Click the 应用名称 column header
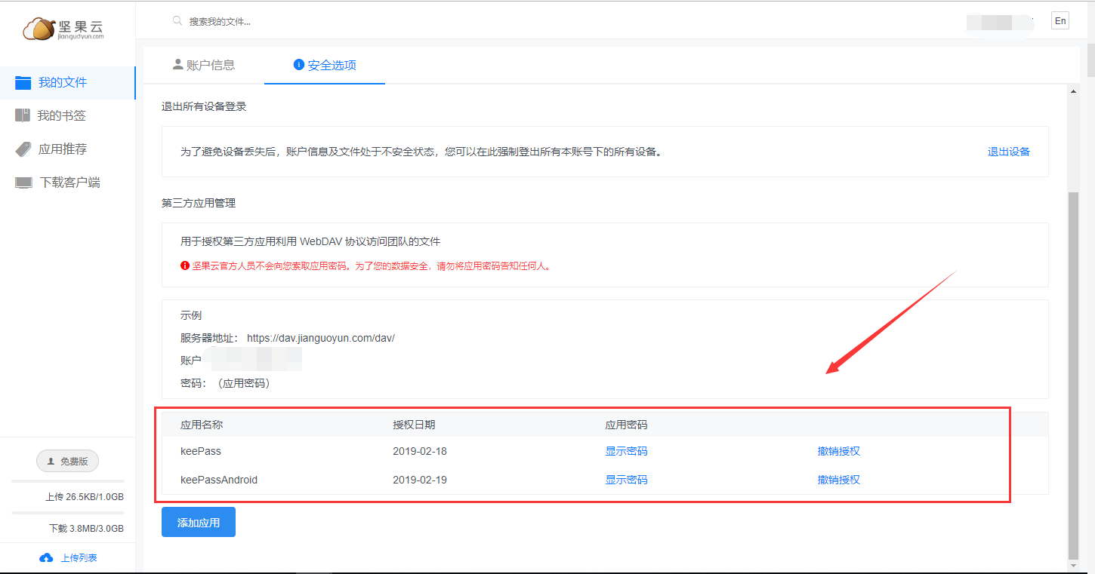 (202, 425)
